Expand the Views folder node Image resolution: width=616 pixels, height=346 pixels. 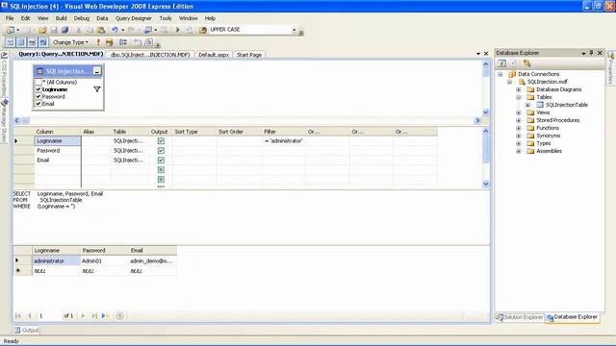coord(519,112)
